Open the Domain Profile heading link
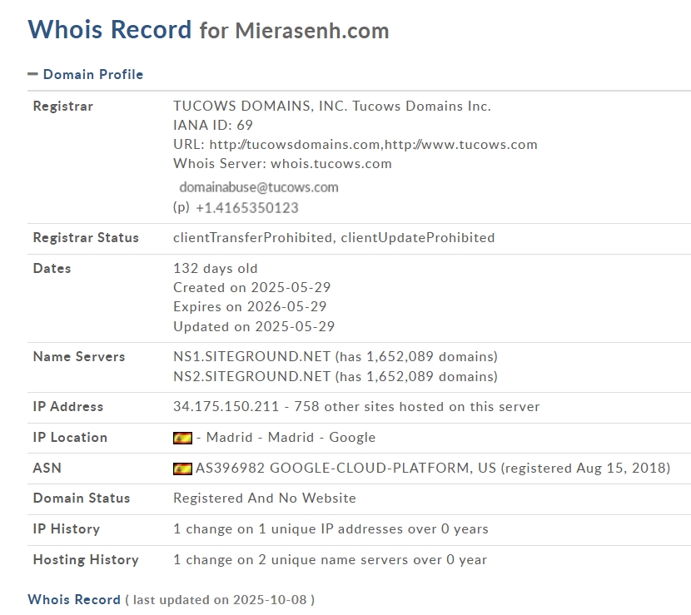The height and width of the screenshot is (615, 691). [x=92, y=74]
